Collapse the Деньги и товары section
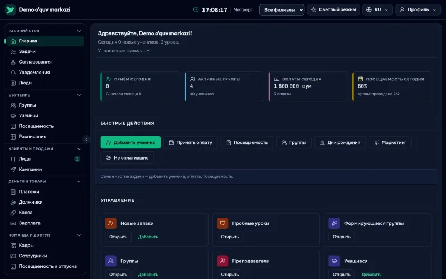This screenshot has width=446, height=279. [79, 181]
